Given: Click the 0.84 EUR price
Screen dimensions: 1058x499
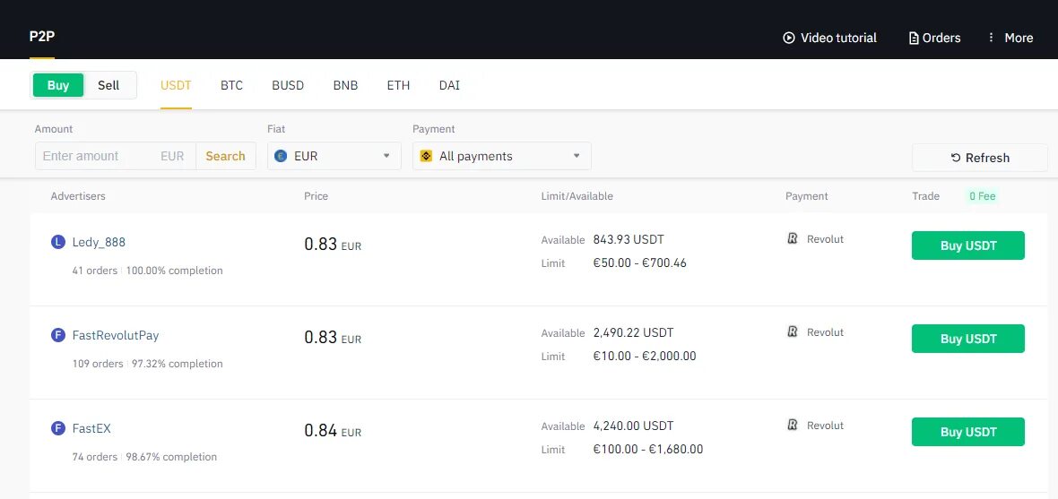Looking at the screenshot, I should coord(333,430).
